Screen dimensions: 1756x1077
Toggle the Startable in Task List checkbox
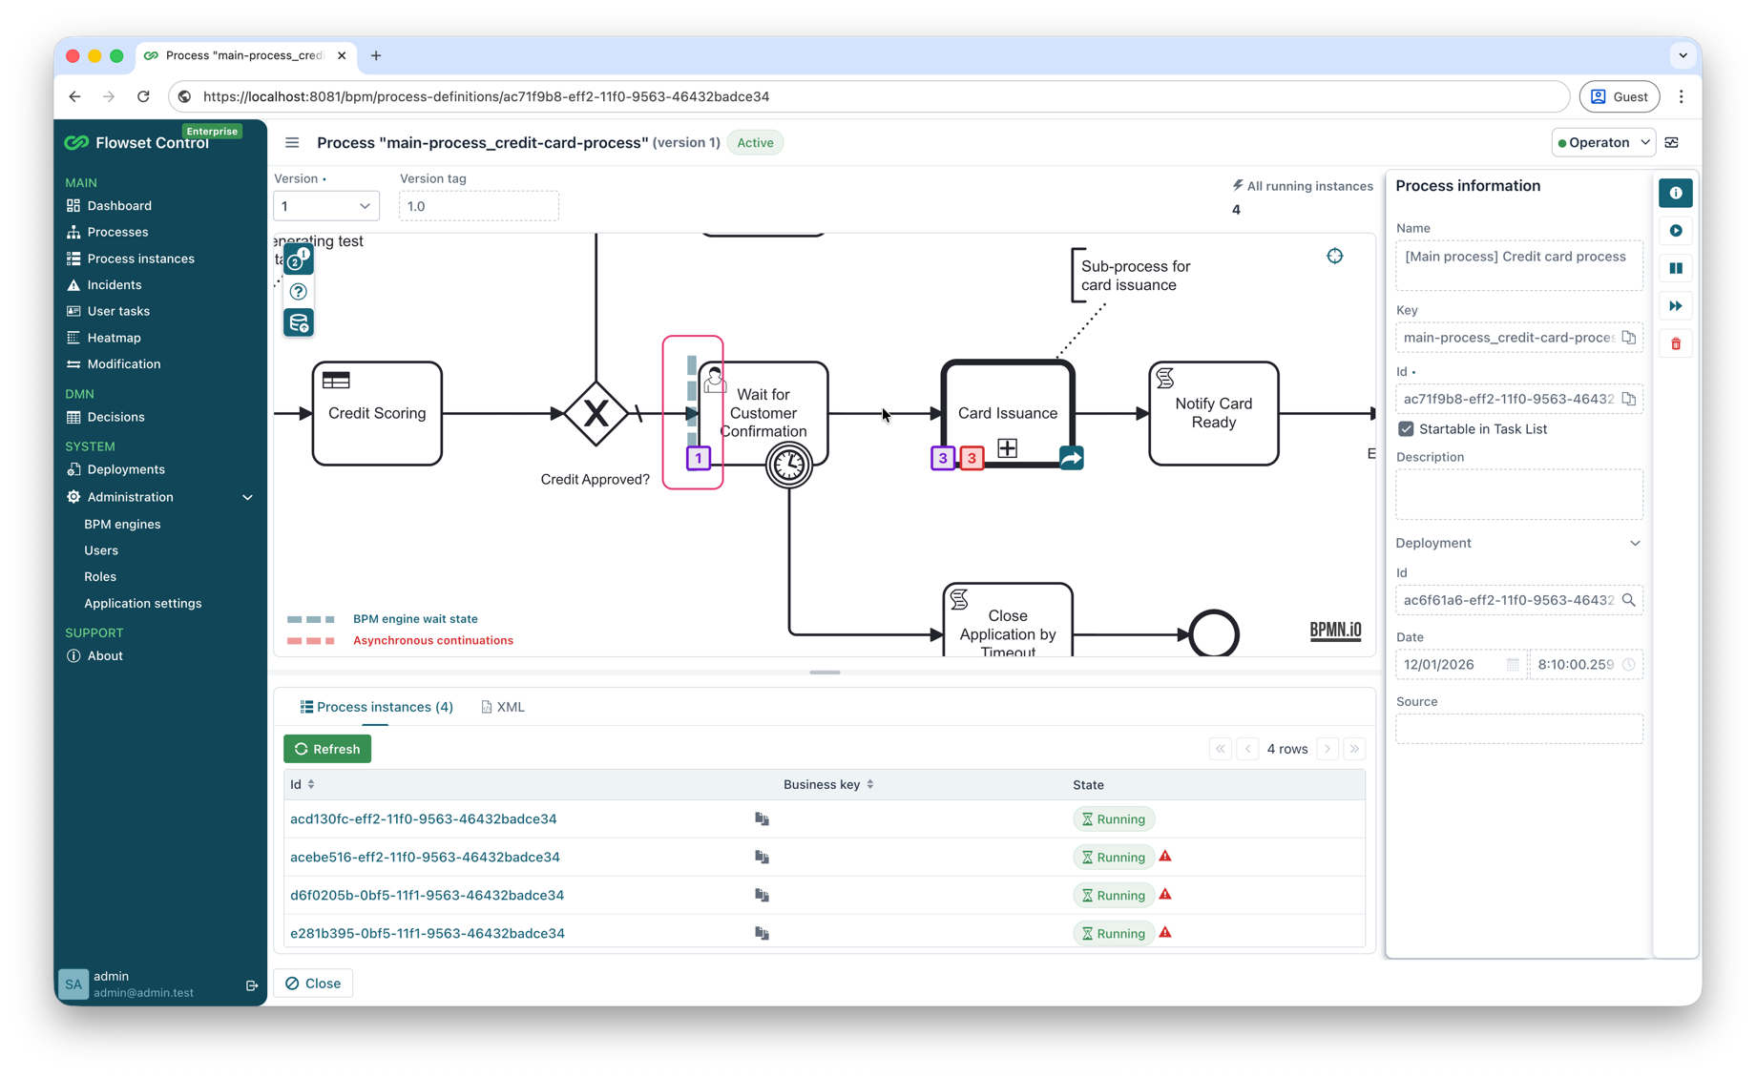[x=1406, y=429]
